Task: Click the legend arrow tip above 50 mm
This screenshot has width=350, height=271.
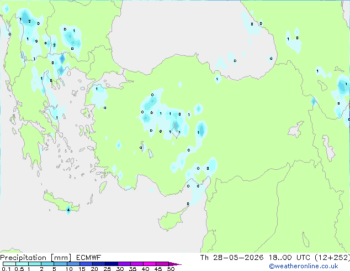Action: pyautogui.click(x=175, y=264)
